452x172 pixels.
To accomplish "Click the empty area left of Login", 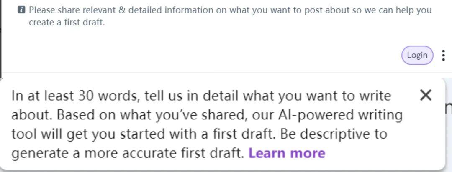I will click(x=202, y=55).
